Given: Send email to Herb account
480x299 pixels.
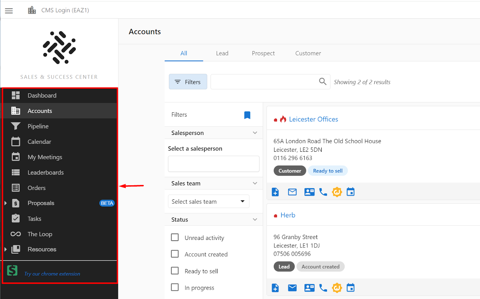Looking at the screenshot, I should pos(292,288).
